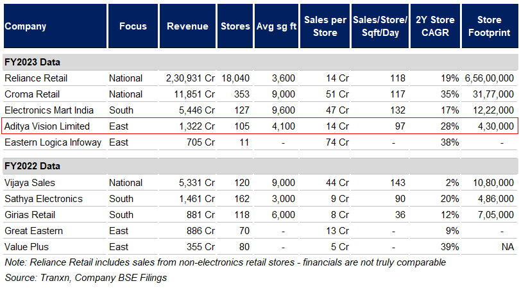Viewport: 519px width, 288px height.
Task: Click Electronics Mart focus cell South
Action: point(121,110)
